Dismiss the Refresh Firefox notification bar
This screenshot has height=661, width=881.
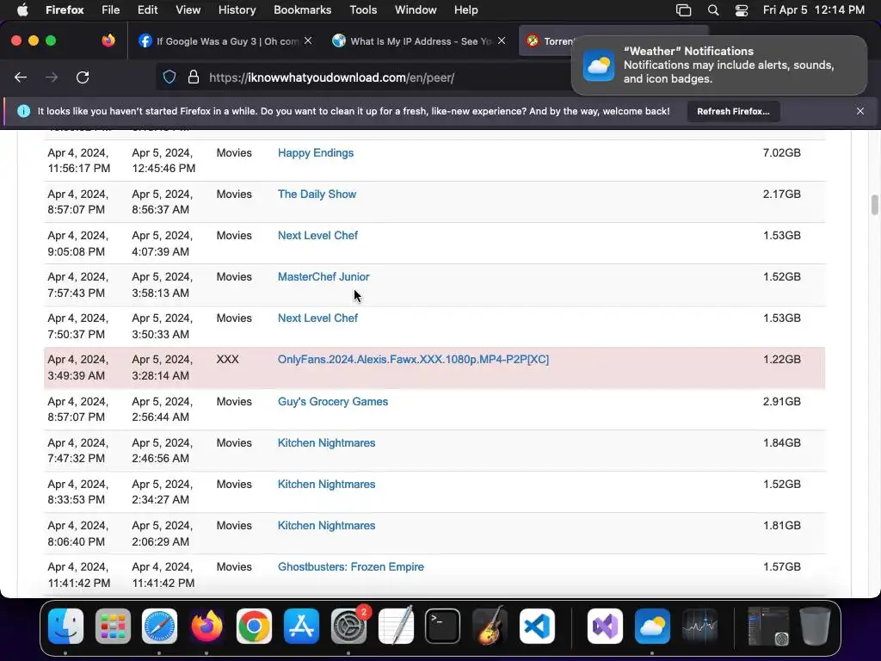pyautogui.click(x=859, y=111)
